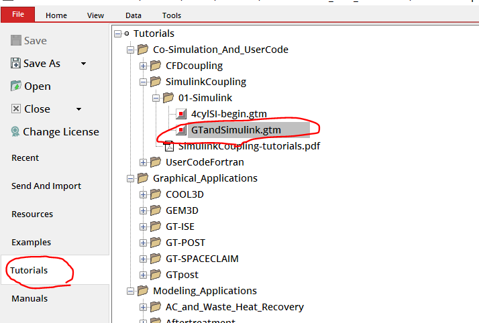The image size is (479, 323).
Task: Open the Manuals section
Action: pyautogui.click(x=30, y=299)
